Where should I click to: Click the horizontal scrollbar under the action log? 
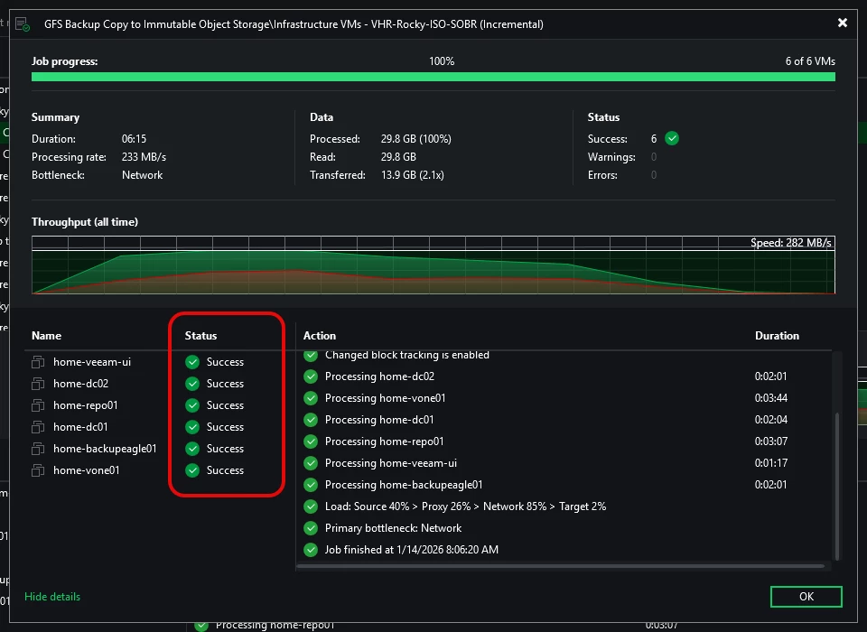tap(561, 566)
